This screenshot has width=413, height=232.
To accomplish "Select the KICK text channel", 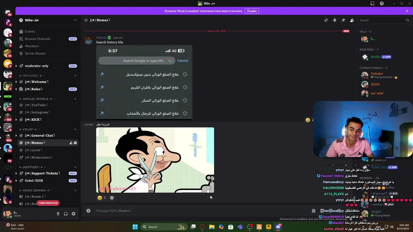I will click(48, 120).
